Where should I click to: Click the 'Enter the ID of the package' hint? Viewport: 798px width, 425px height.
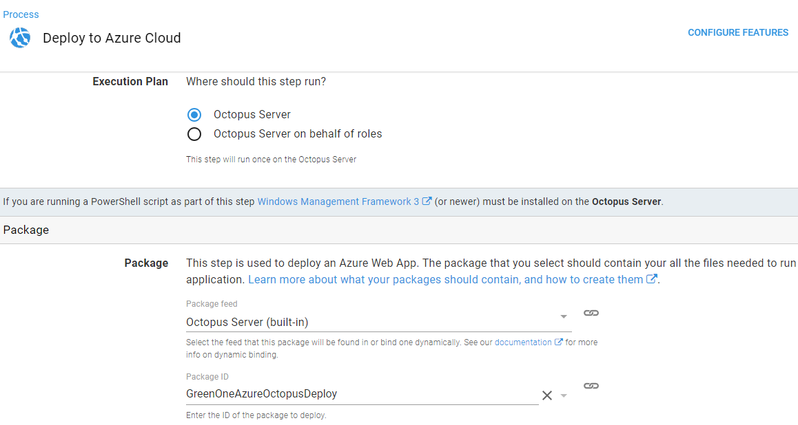[256, 415]
